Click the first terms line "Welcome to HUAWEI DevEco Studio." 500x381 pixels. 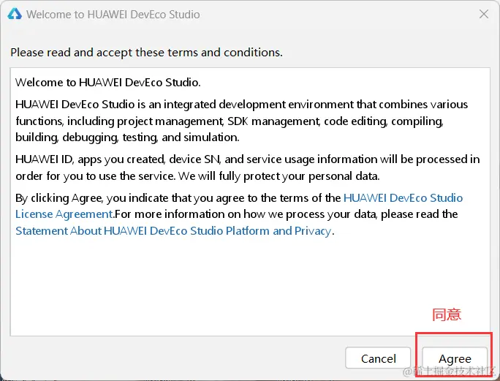click(x=107, y=83)
